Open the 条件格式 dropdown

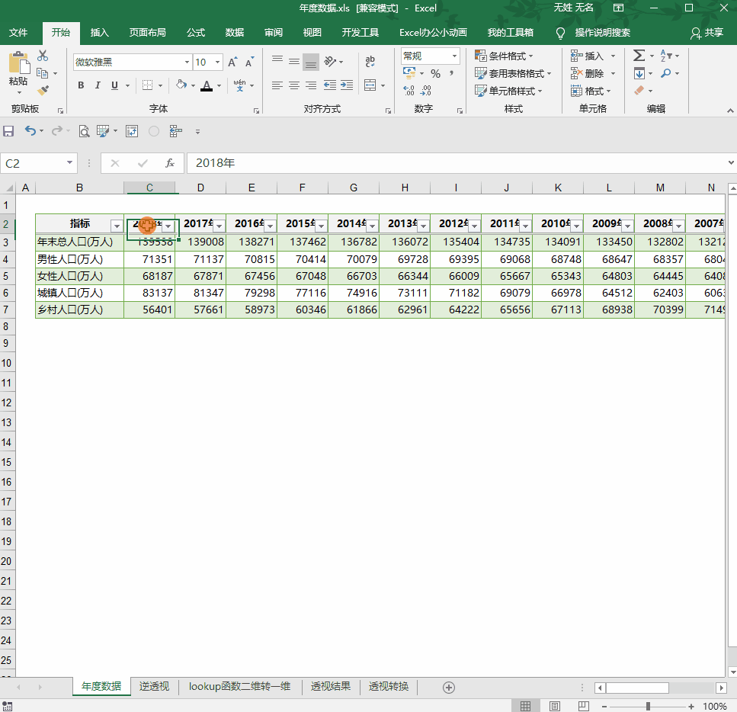pos(505,56)
